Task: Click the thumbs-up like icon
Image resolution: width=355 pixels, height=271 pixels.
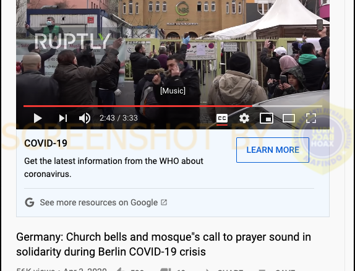Action: point(121,269)
